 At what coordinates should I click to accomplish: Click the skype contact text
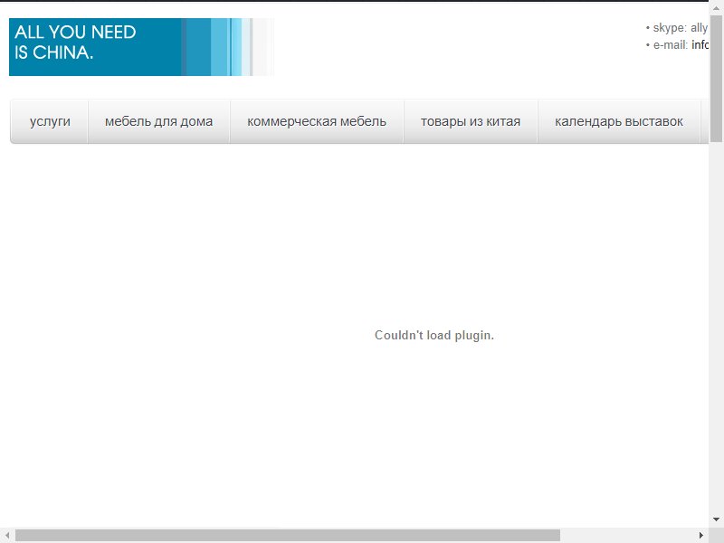[x=680, y=28]
